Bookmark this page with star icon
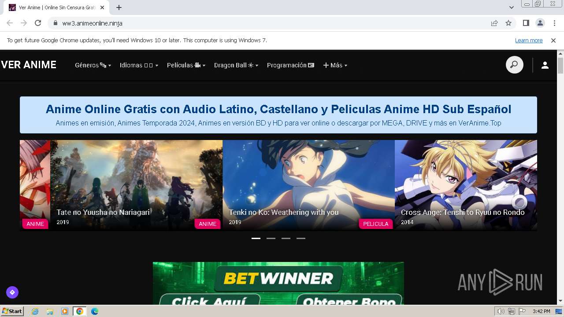Screen dimensions: 564x317 coord(508,23)
